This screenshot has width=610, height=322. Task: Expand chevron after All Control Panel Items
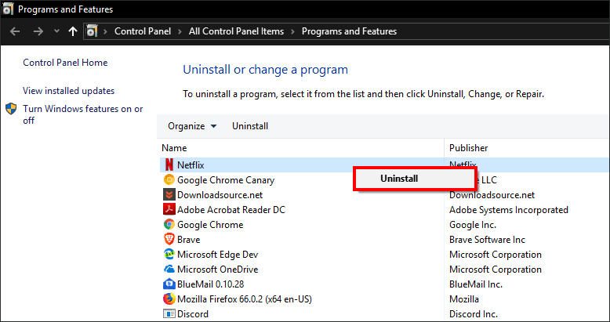click(292, 31)
